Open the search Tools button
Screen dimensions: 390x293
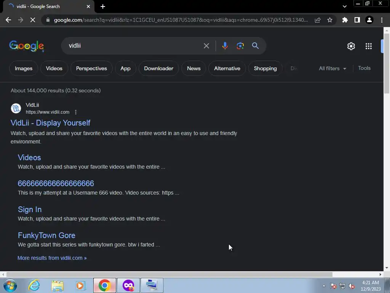[x=364, y=68]
